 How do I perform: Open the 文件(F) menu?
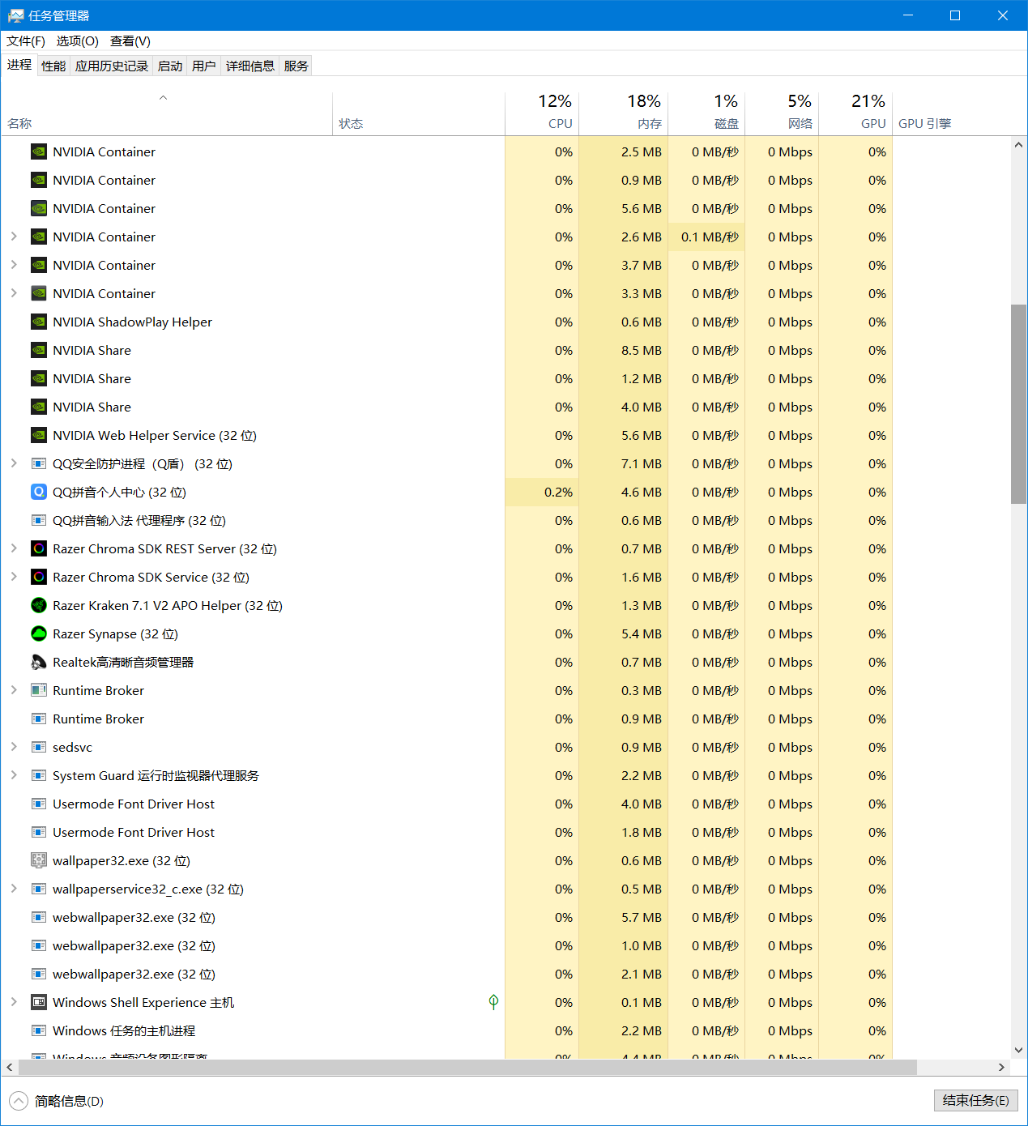pyautogui.click(x=26, y=41)
